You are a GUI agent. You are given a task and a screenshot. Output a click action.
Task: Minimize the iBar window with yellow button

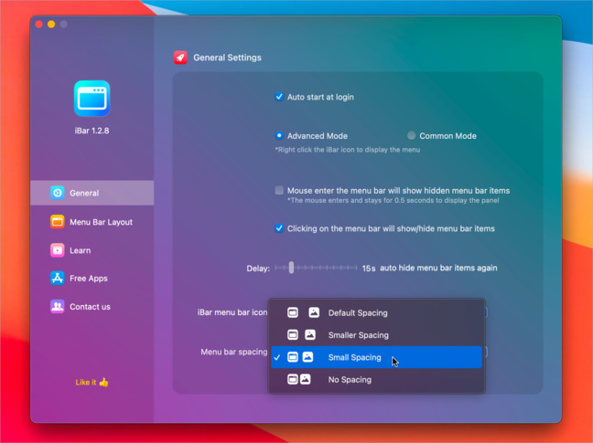51,24
